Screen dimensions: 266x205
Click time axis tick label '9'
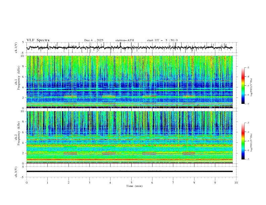click(215, 183)
